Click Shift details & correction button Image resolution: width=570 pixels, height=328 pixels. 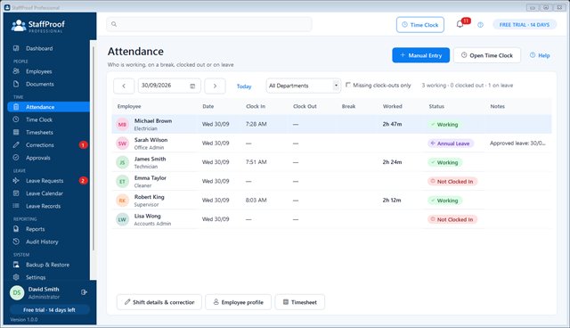coord(159,302)
